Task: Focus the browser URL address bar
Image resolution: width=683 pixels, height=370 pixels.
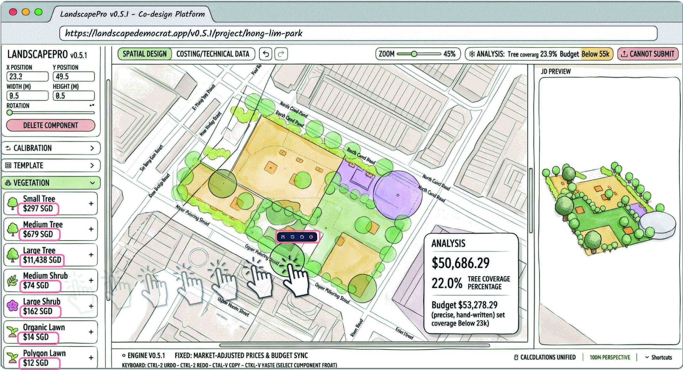Action: point(358,33)
